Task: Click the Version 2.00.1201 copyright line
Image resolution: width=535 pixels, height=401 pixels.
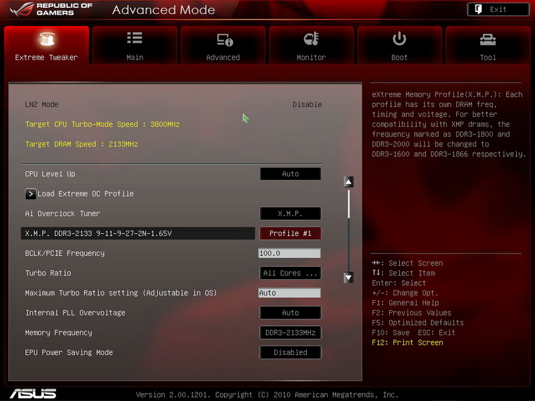Action: click(267, 395)
